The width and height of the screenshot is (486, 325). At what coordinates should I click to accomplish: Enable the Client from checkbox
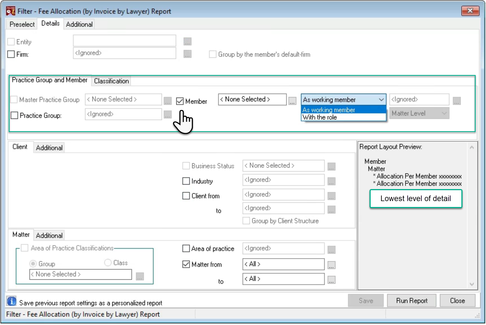[x=186, y=196]
